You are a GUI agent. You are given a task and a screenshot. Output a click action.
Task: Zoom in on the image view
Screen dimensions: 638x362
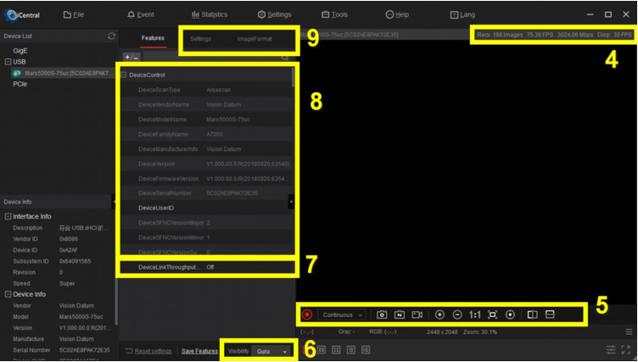[x=439, y=315]
